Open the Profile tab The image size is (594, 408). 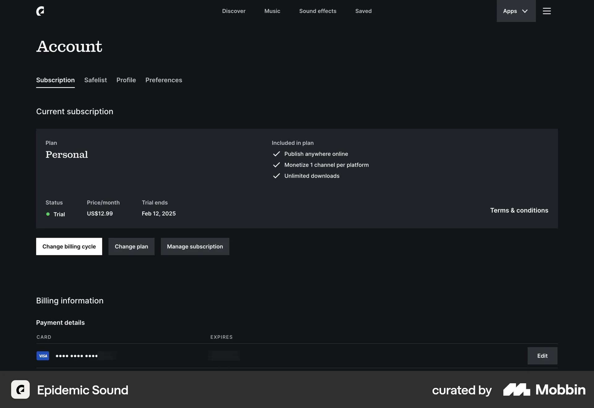[126, 80]
